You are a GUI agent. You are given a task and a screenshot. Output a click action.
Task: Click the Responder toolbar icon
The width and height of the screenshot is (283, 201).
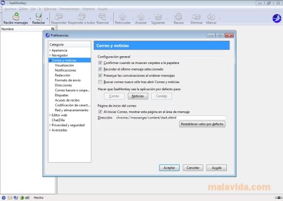pyautogui.click(x=59, y=16)
